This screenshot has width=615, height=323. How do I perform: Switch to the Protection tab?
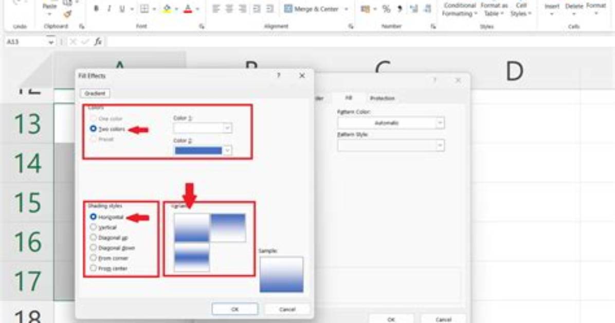pos(383,98)
